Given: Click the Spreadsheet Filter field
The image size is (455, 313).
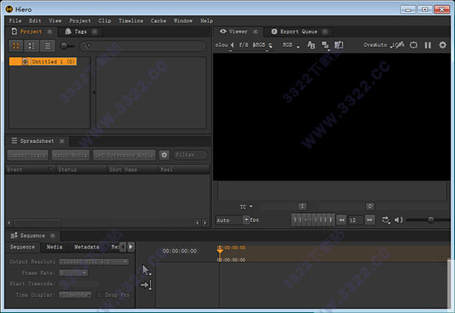Looking at the screenshot, I should 190,155.
